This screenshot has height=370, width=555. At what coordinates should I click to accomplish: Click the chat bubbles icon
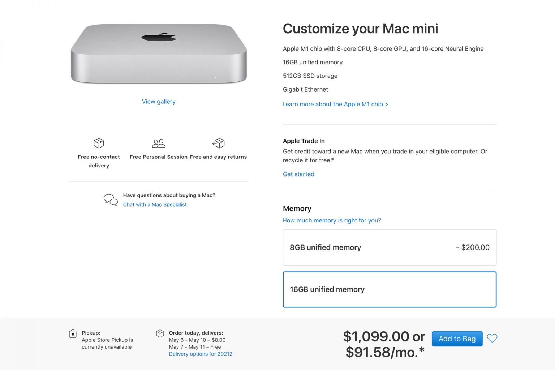[x=110, y=199]
